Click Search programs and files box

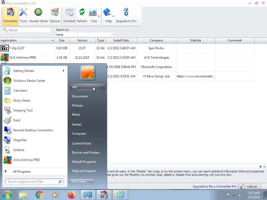(34, 182)
